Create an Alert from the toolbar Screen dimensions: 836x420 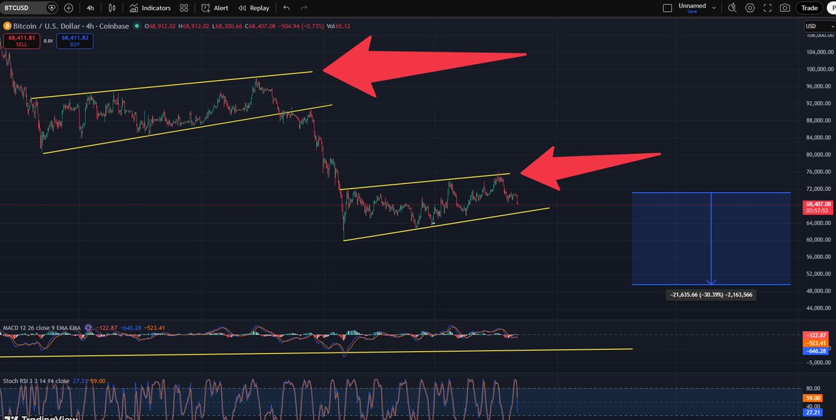215,8
